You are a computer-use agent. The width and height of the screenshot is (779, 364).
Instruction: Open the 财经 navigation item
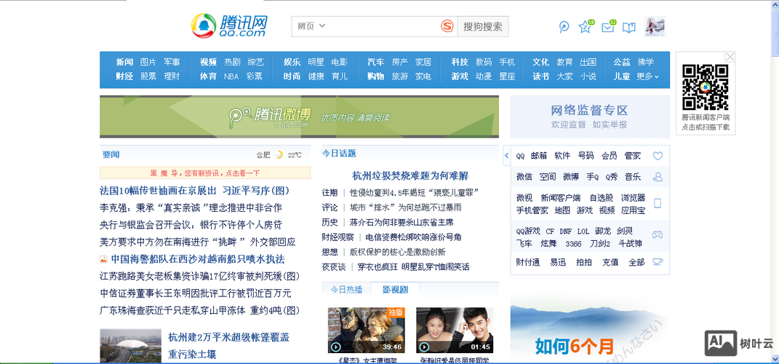[x=124, y=76]
